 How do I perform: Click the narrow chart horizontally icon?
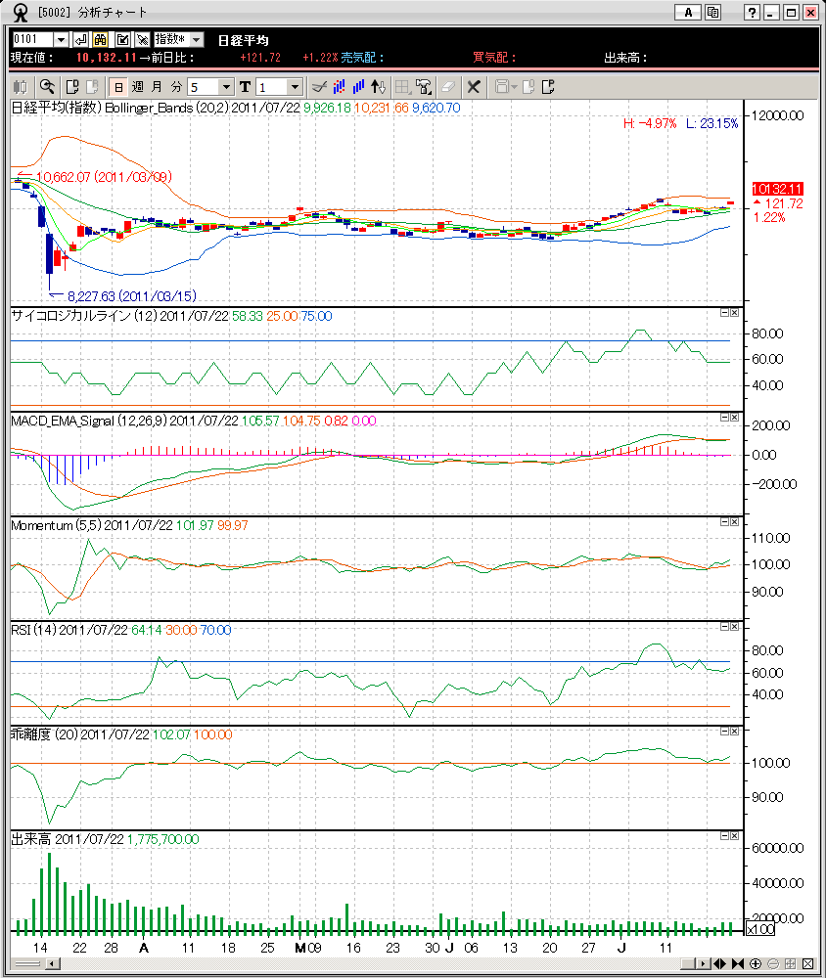coord(739,963)
